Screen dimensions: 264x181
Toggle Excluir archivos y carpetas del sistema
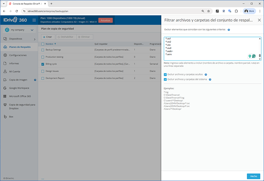(166, 79)
